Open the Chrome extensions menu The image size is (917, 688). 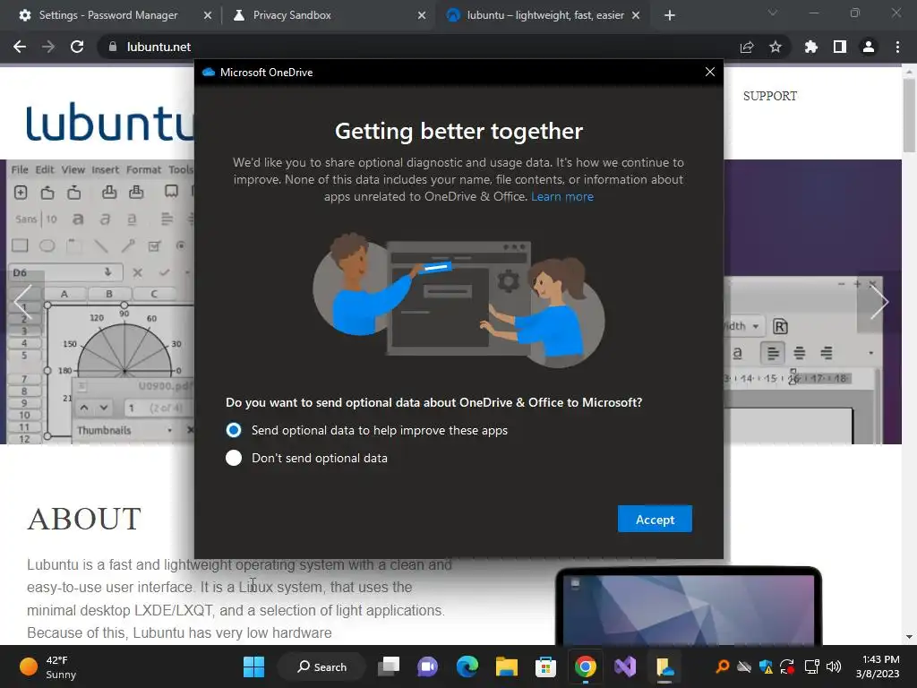811,47
